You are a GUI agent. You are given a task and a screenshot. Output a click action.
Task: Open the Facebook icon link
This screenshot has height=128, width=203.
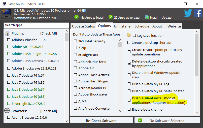(x=197, y=13)
